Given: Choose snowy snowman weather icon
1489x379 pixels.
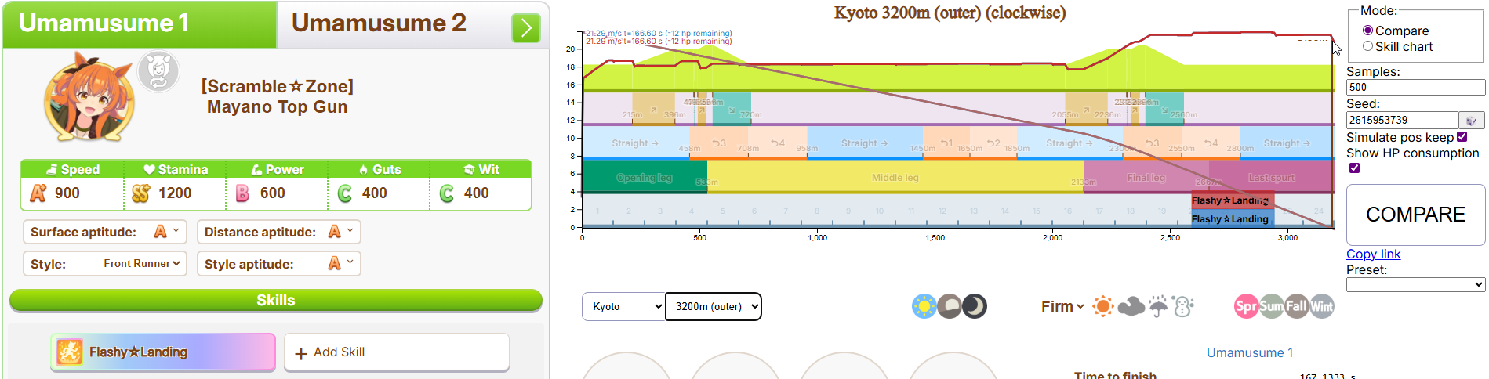Looking at the screenshot, I should pos(1183,306).
